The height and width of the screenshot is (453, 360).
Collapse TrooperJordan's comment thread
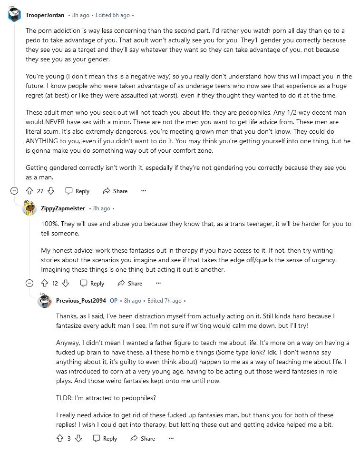pos(14,191)
